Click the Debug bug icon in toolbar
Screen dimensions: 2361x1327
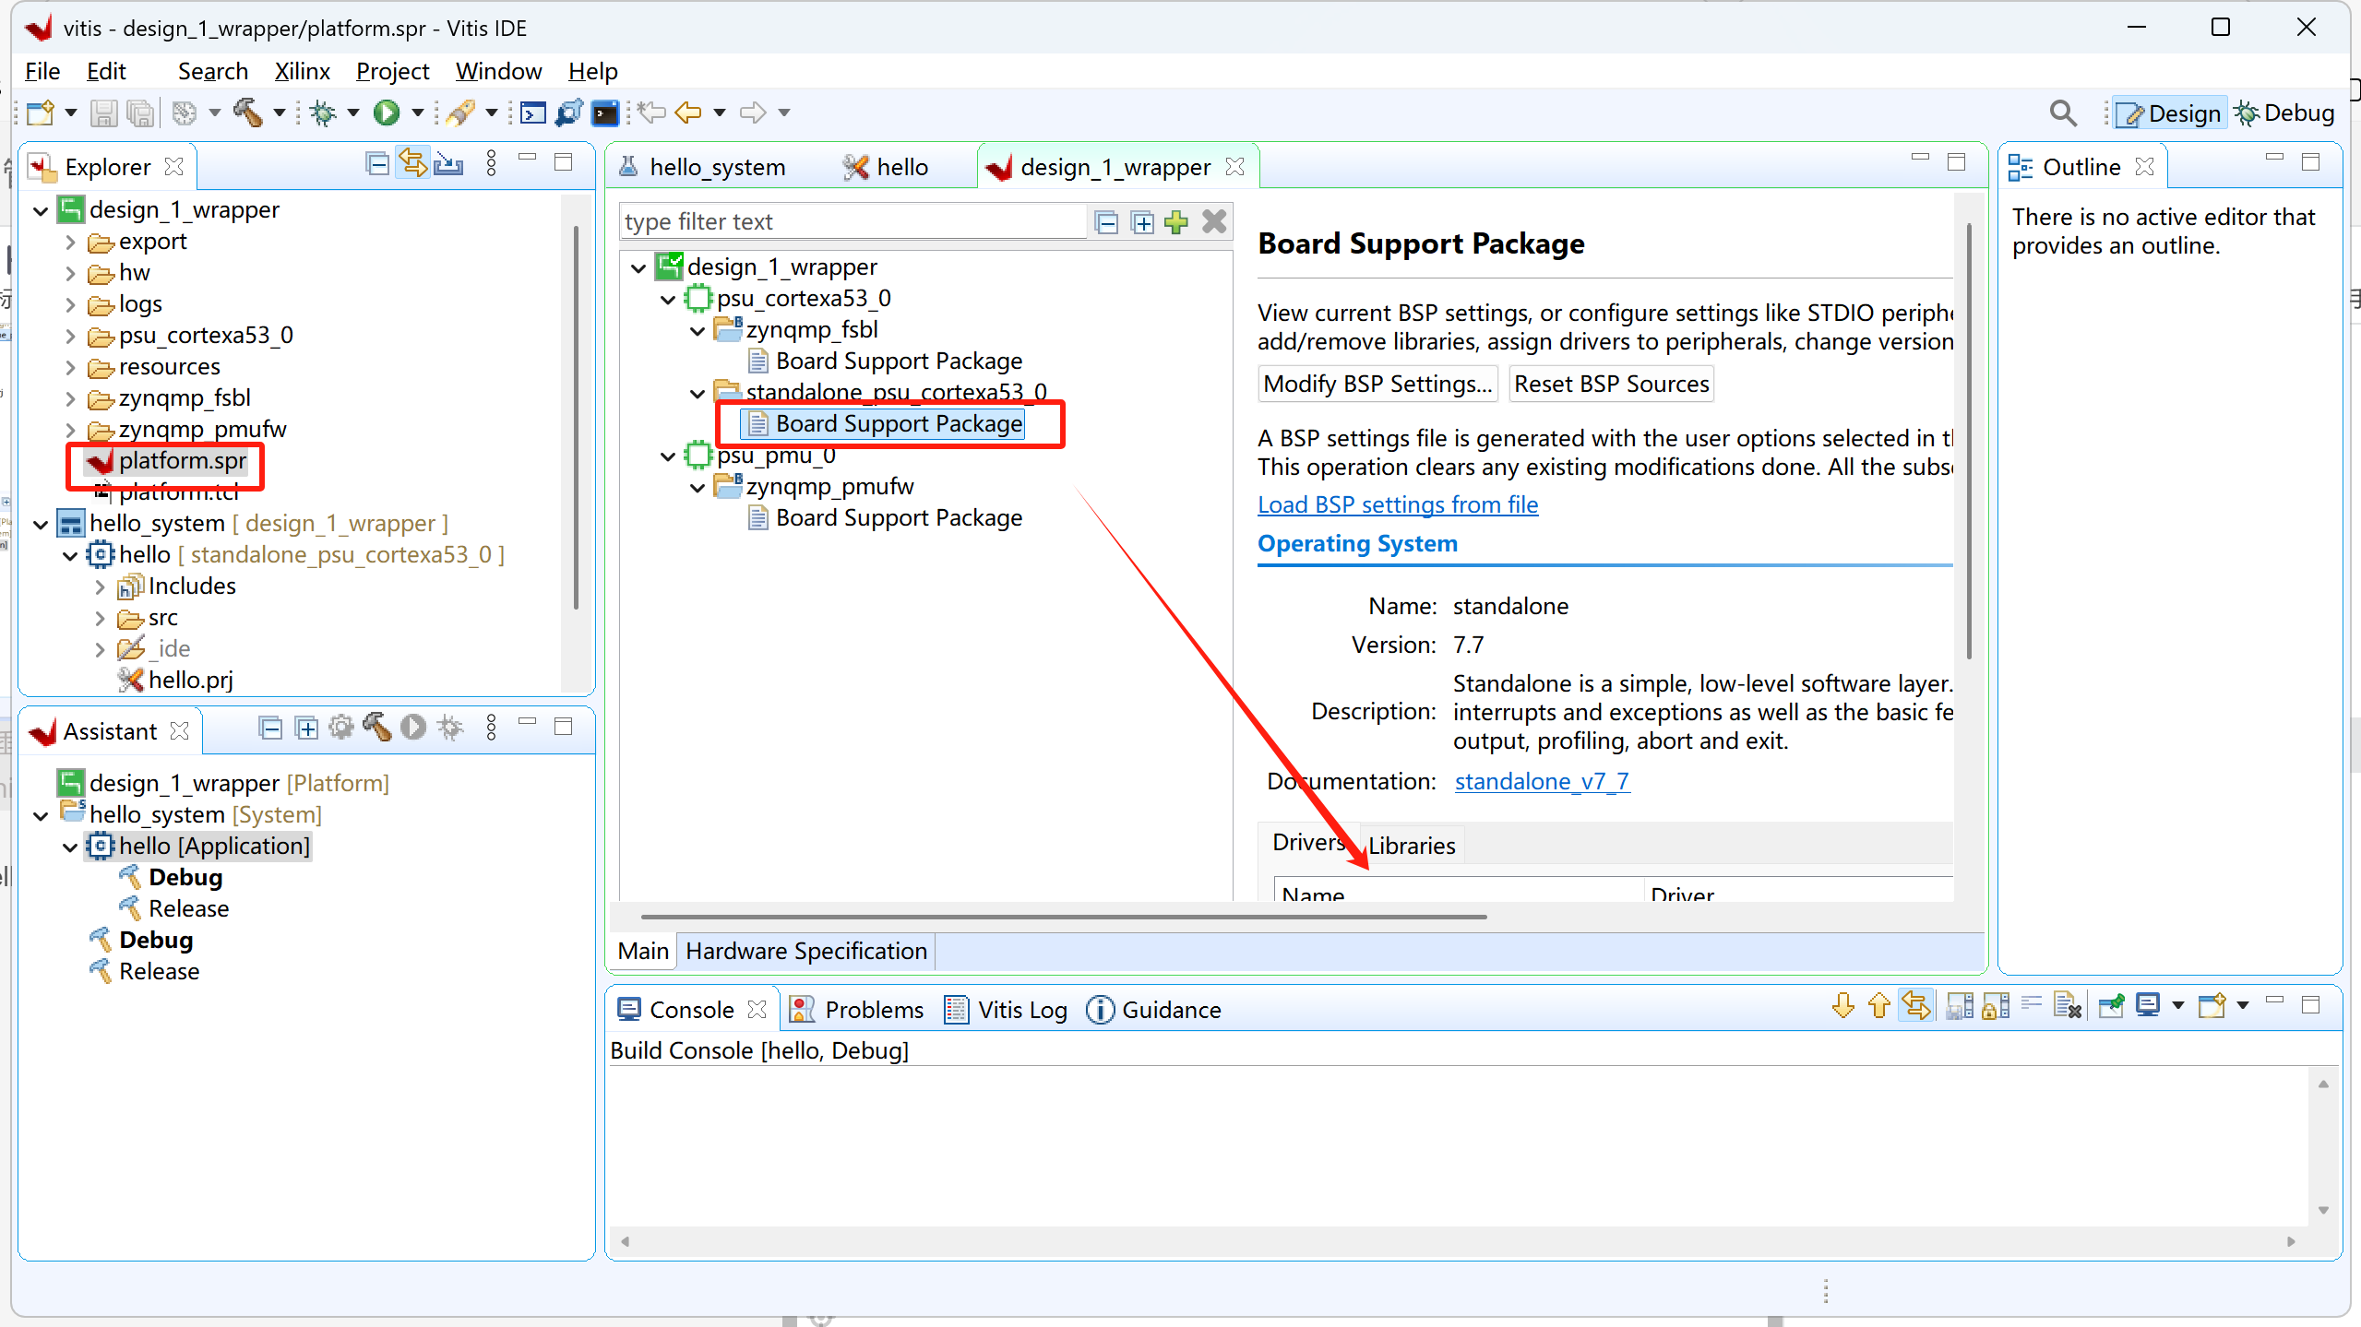point(323,113)
